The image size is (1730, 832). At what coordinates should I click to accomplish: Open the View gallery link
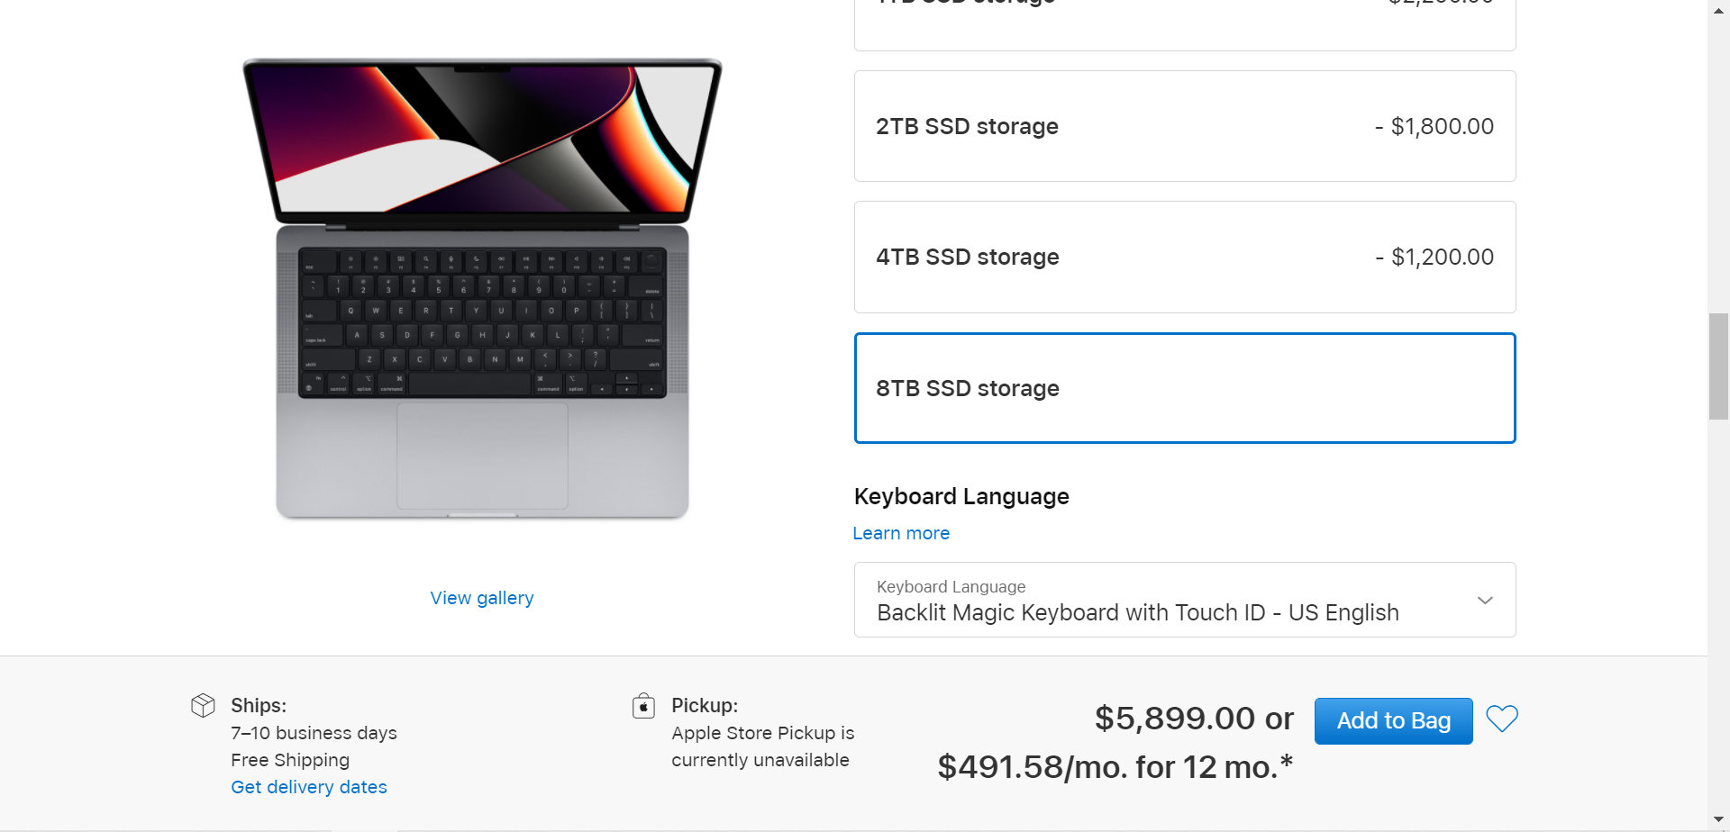(481, 598)
